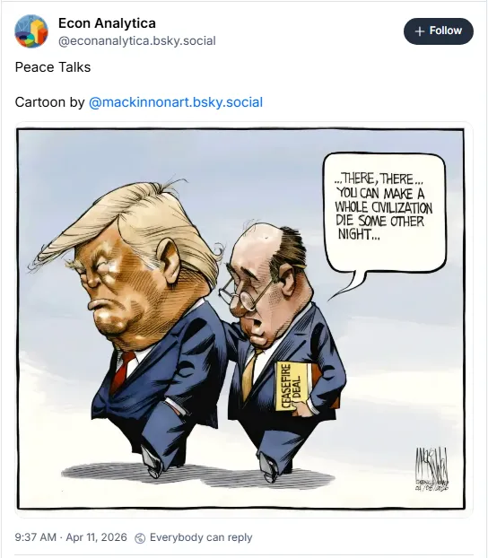
Task: Click the Peace Talks post text
Action: [53, 67]
